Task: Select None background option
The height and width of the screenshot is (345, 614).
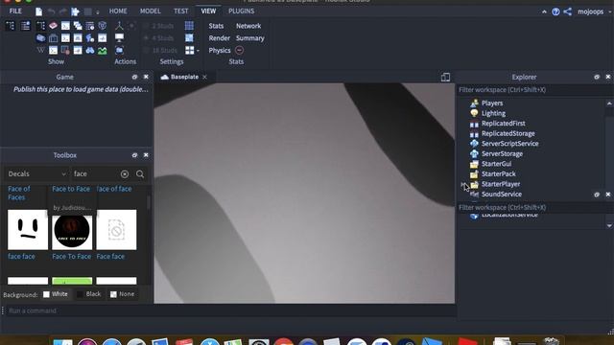Action: [123, 294]
